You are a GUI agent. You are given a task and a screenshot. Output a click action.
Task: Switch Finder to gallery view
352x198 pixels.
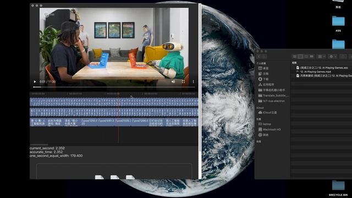[x=312, y=57]
